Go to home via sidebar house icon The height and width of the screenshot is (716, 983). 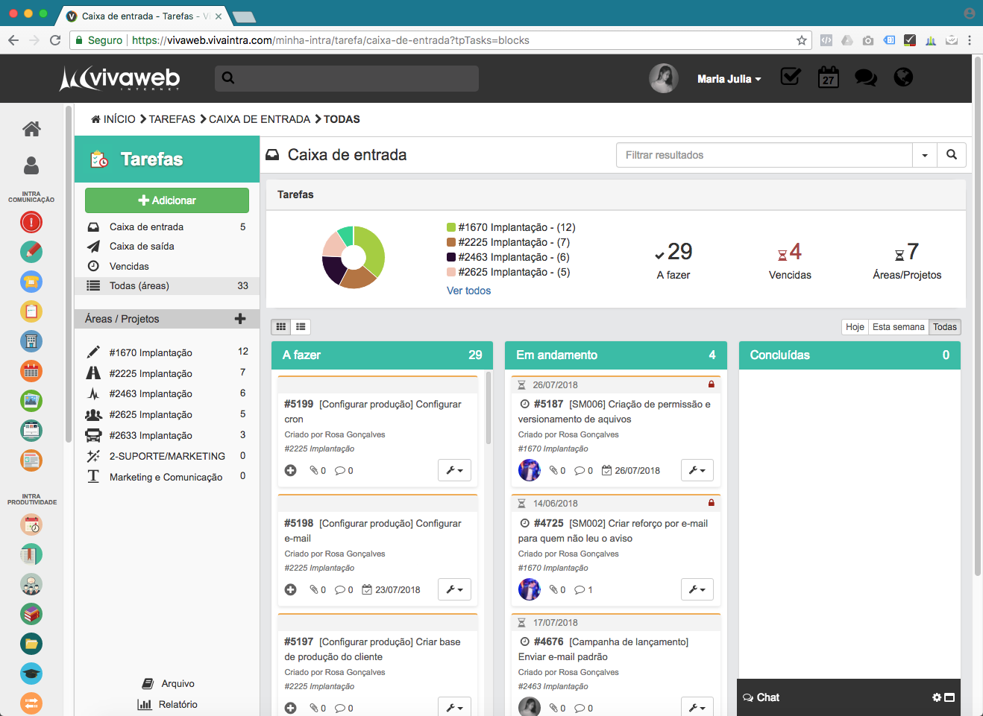click(31, 129)
